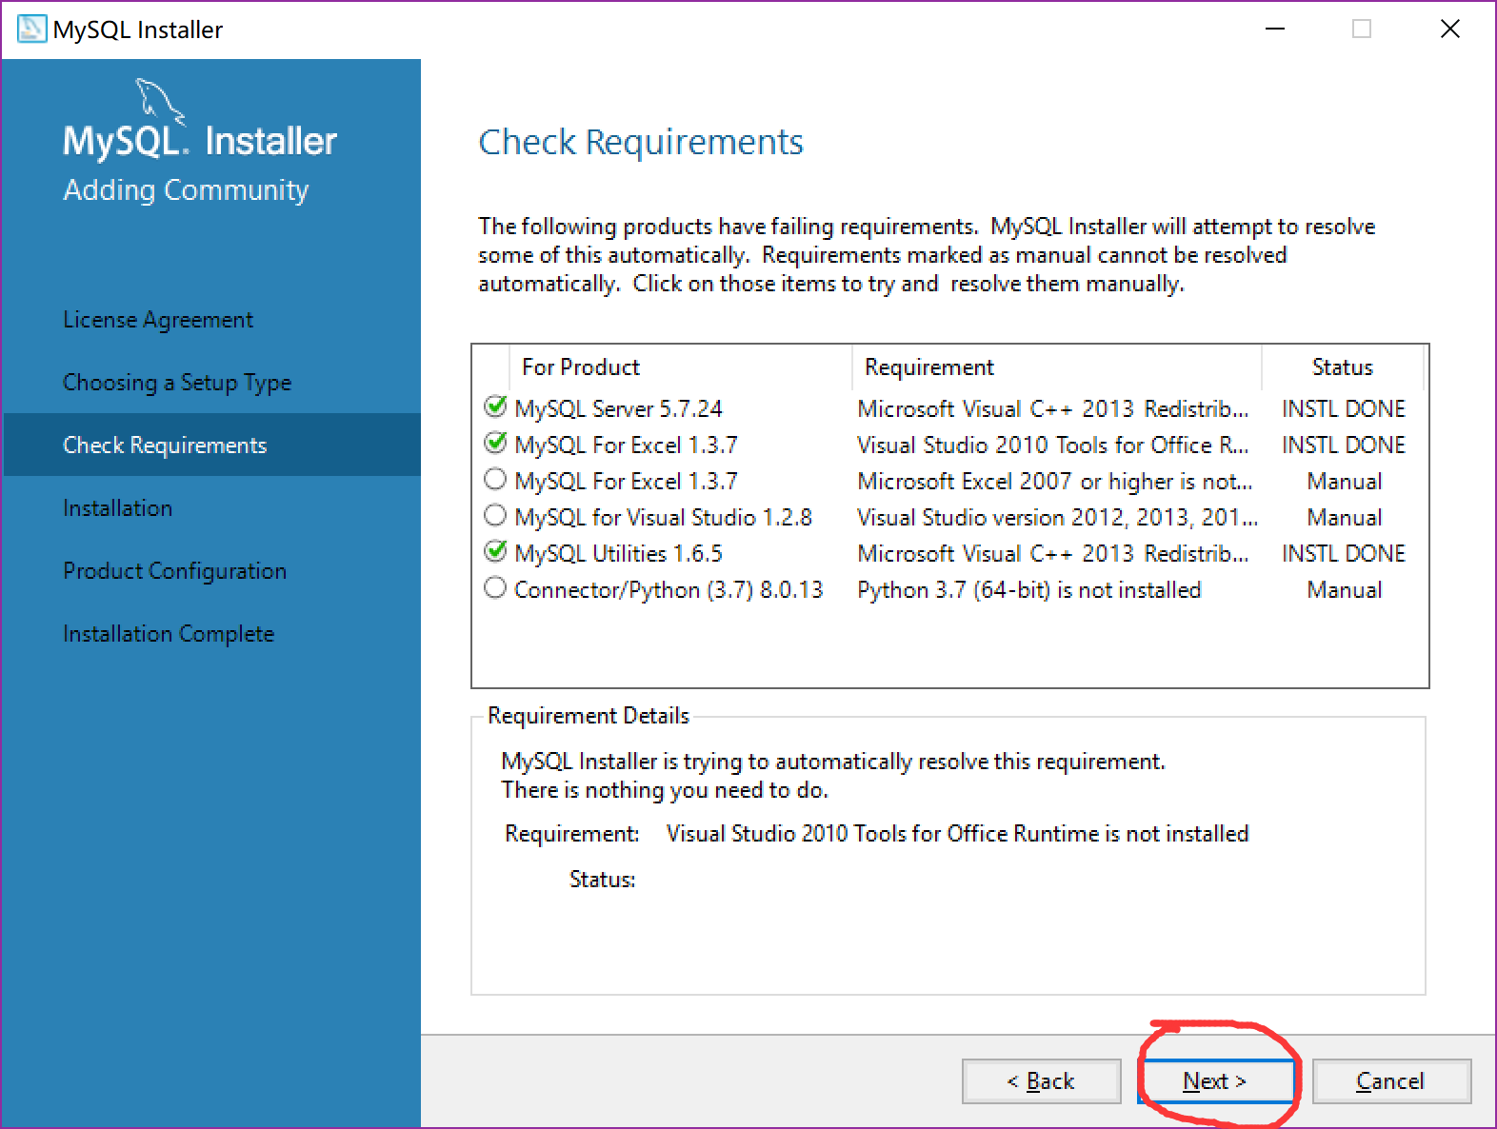Sort by Status column header
The image size is (1497, 1129).
click(x=1343, y=367)
